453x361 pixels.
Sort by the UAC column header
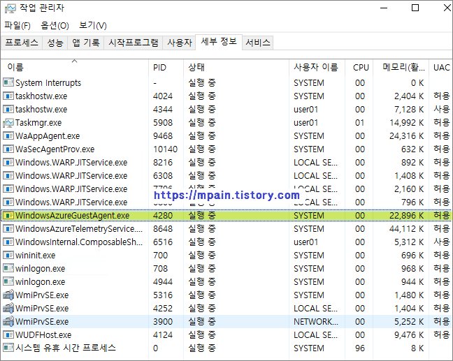coord(441,68)
